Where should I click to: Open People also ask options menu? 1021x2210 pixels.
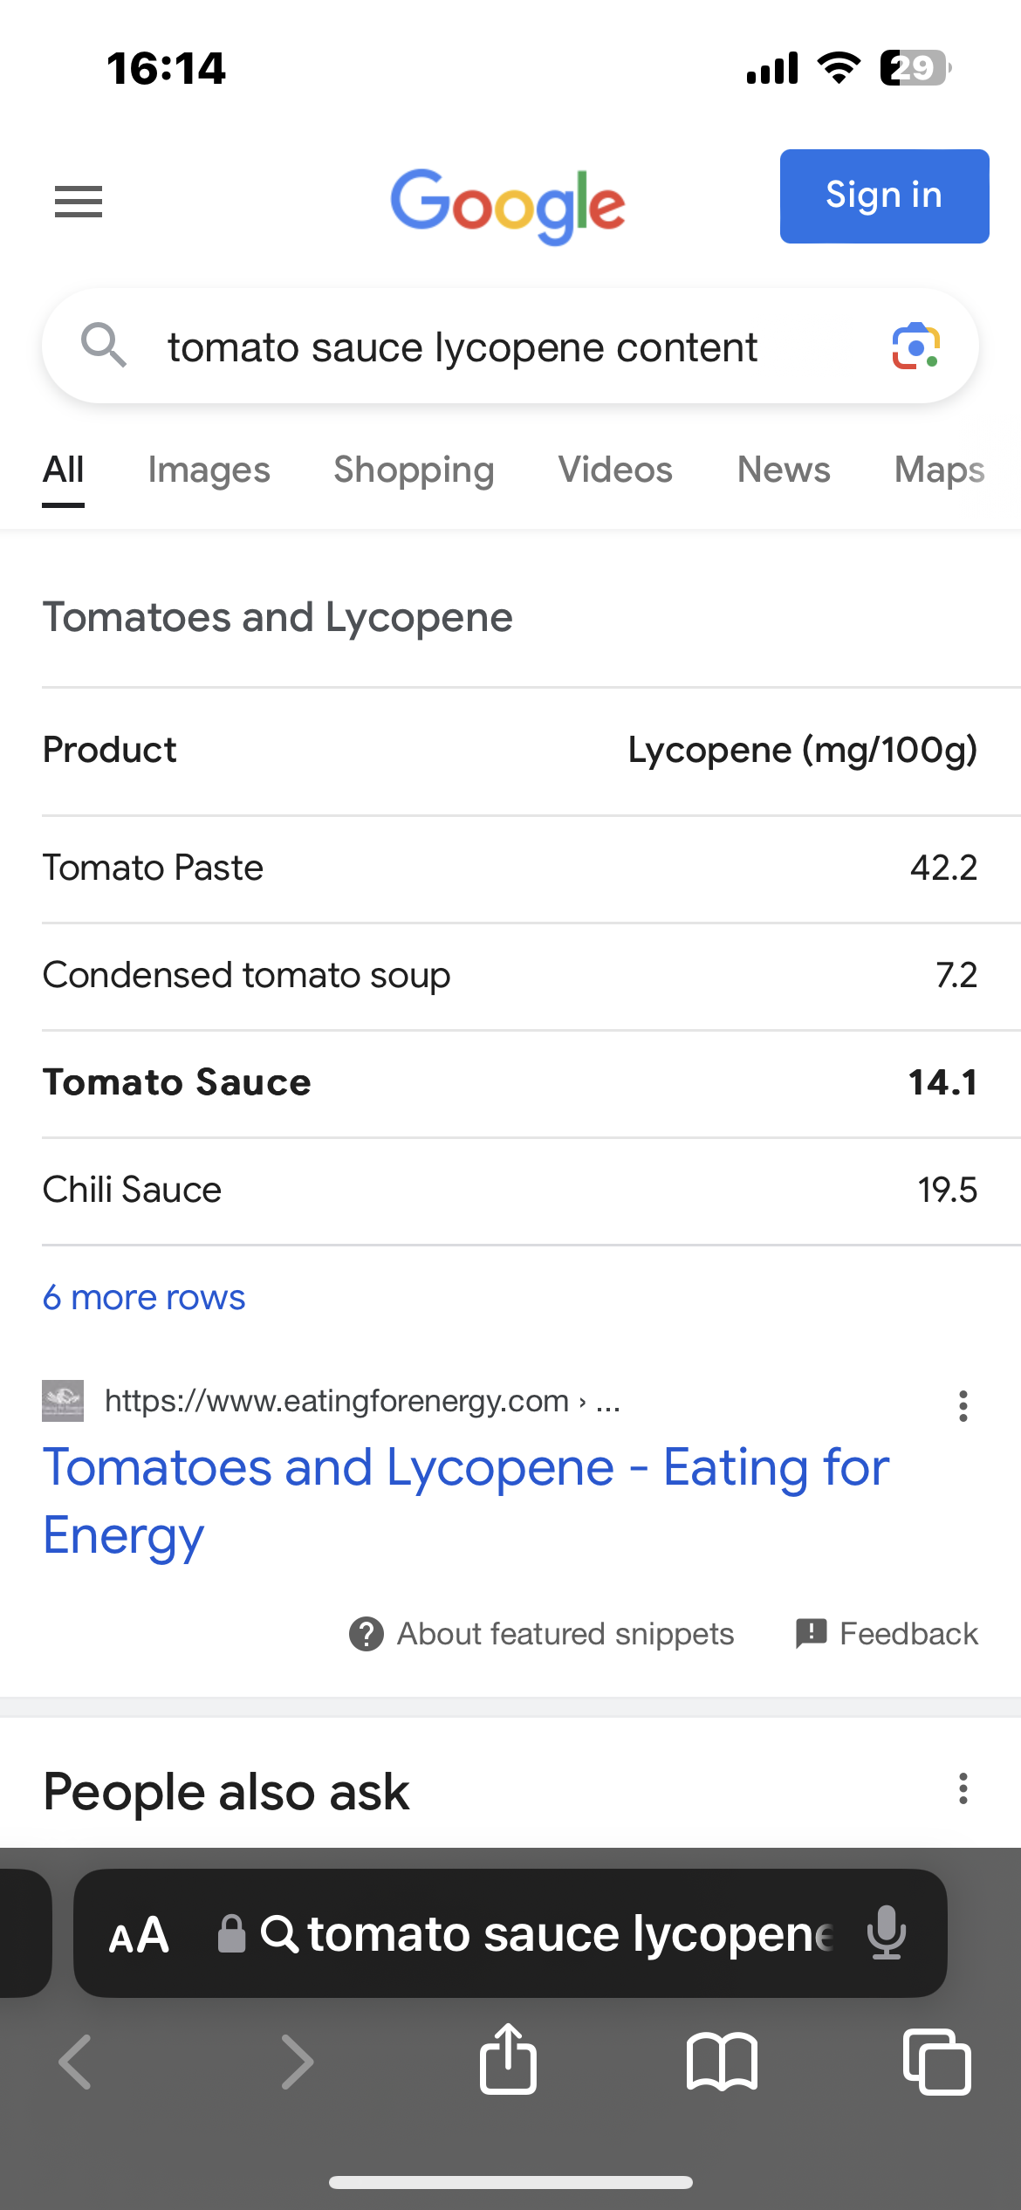pyautogui.click(x=963, y=1788)
